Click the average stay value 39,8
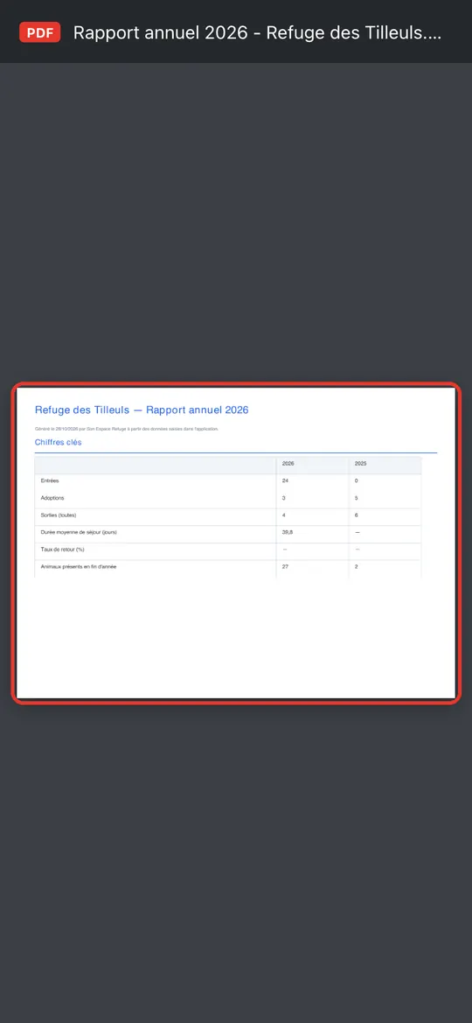This screenshot has width=472, height=1023. 288,532
